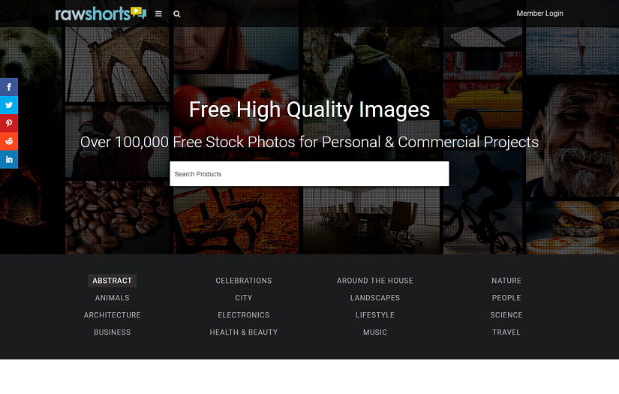Open the Lifestyle category

click(x=375, y=315)
